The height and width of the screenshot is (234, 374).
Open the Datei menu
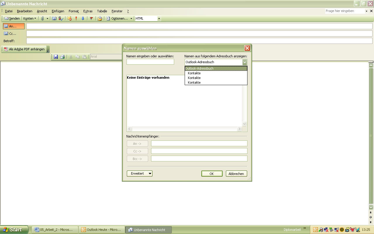[x=9, y=11]
